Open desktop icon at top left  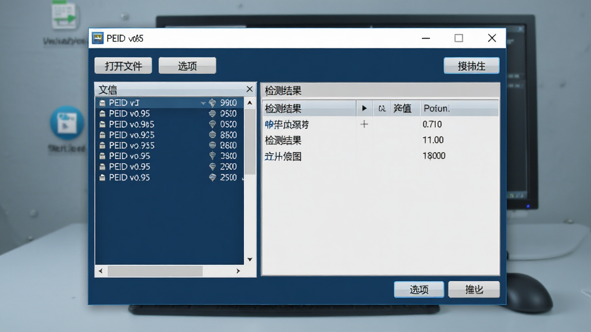pos(64,15)
